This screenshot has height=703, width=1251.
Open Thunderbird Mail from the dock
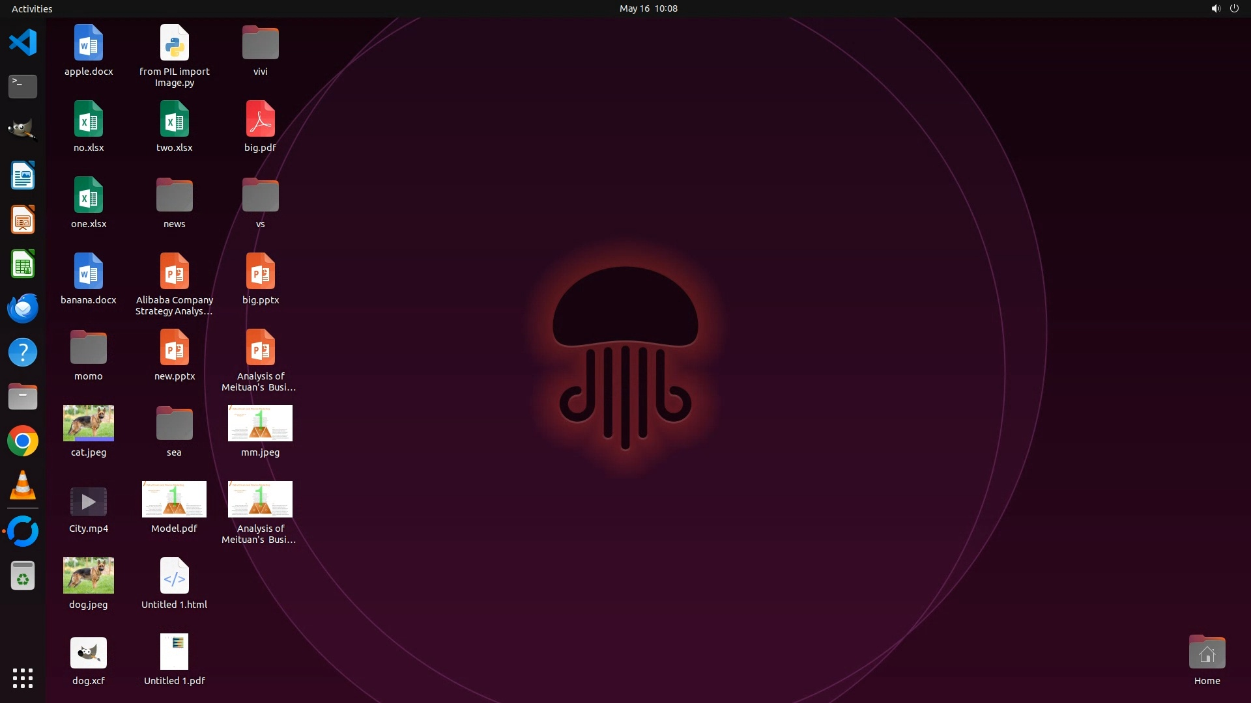(x=23, y=308)
